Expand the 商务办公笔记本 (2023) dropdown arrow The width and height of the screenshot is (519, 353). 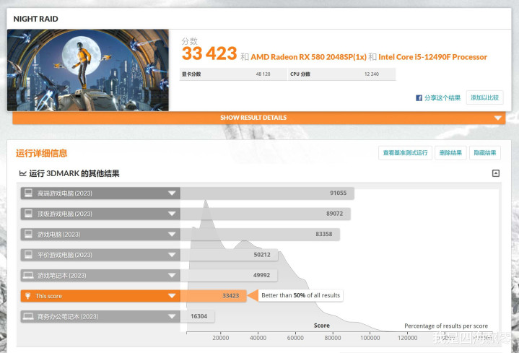pos(172,316)
